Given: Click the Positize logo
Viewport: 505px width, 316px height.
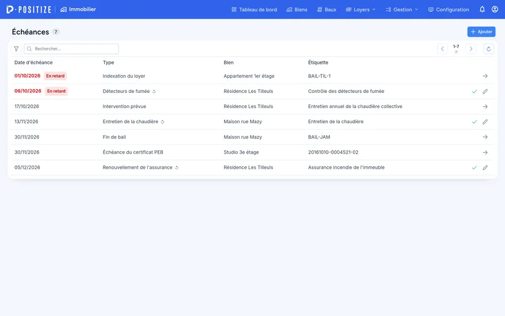Looking at the screenshot, I should pos(28,9).
